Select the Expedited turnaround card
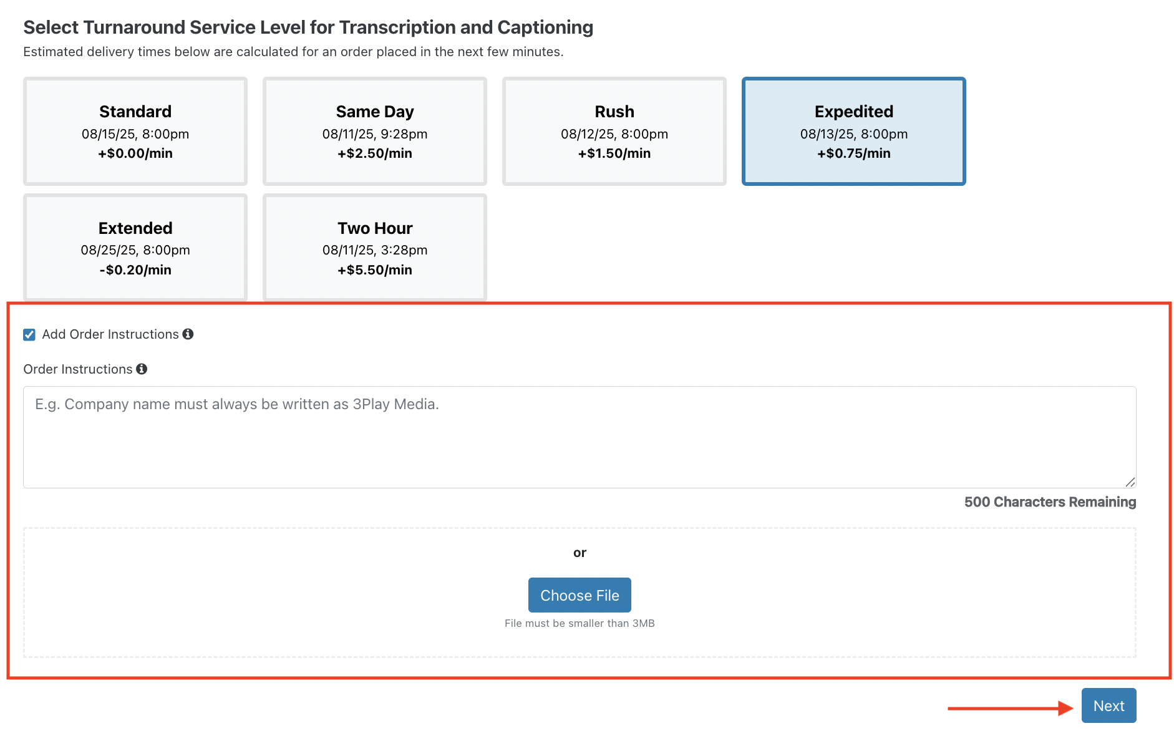 click(x=854, y=132)
